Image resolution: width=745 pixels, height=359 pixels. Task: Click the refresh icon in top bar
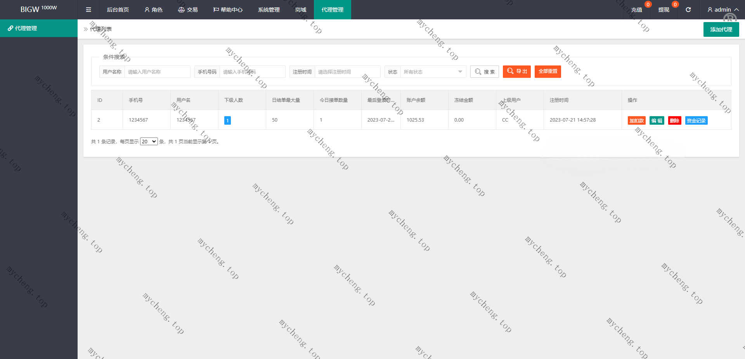(x=688, y=10)
